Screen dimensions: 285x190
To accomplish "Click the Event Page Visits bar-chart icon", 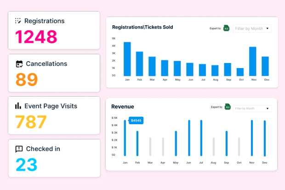I will [18, 106].
